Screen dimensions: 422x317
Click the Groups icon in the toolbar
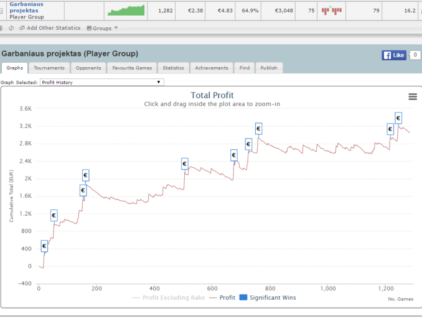point(89,28)
